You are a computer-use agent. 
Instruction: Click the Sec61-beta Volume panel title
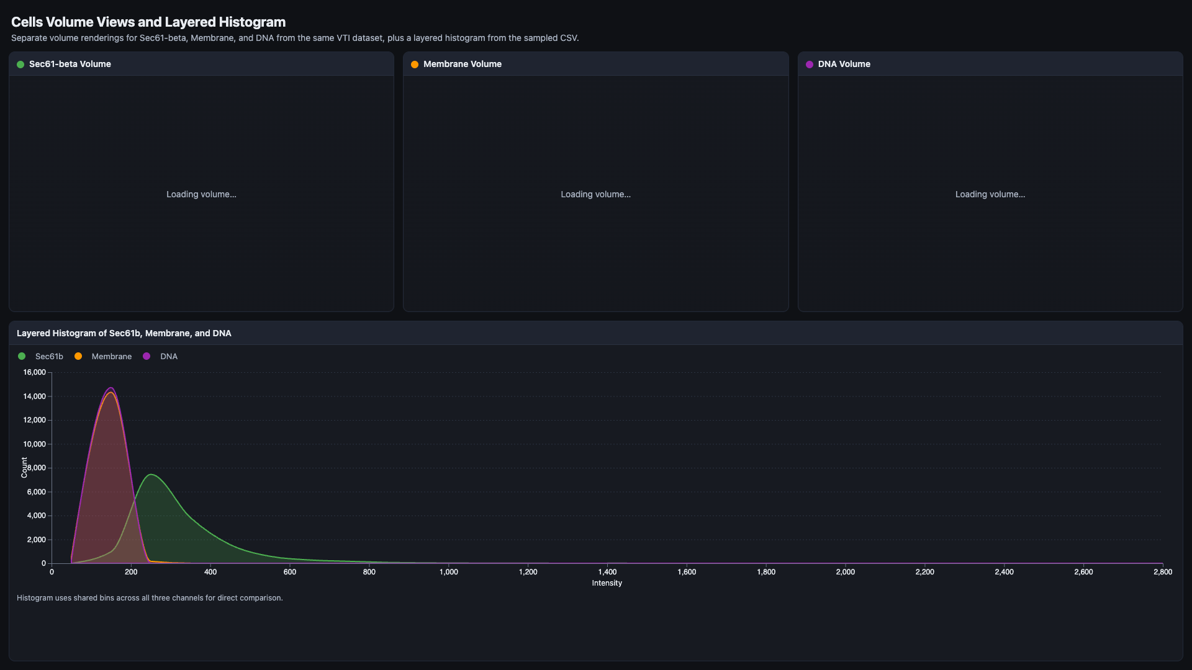tap(70, 64)
